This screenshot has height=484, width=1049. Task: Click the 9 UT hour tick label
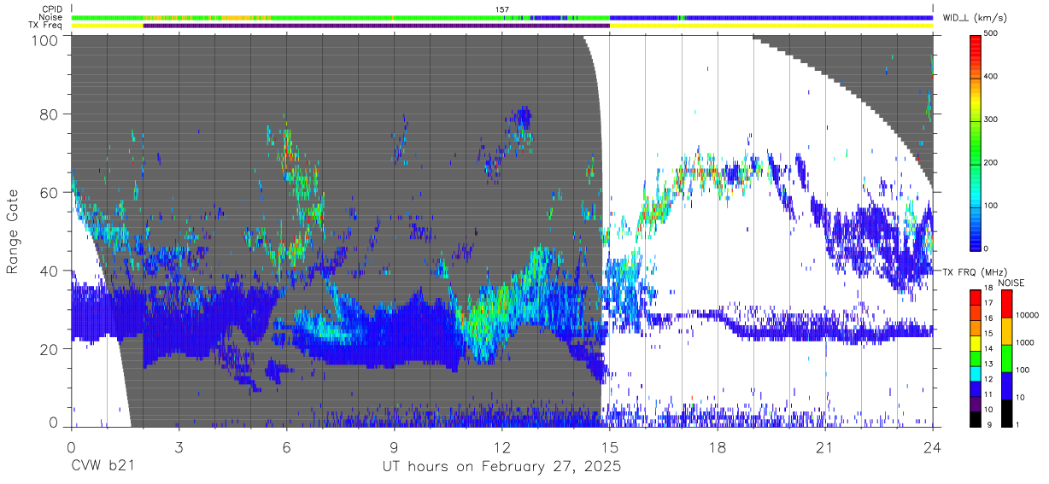pos(394,446)
